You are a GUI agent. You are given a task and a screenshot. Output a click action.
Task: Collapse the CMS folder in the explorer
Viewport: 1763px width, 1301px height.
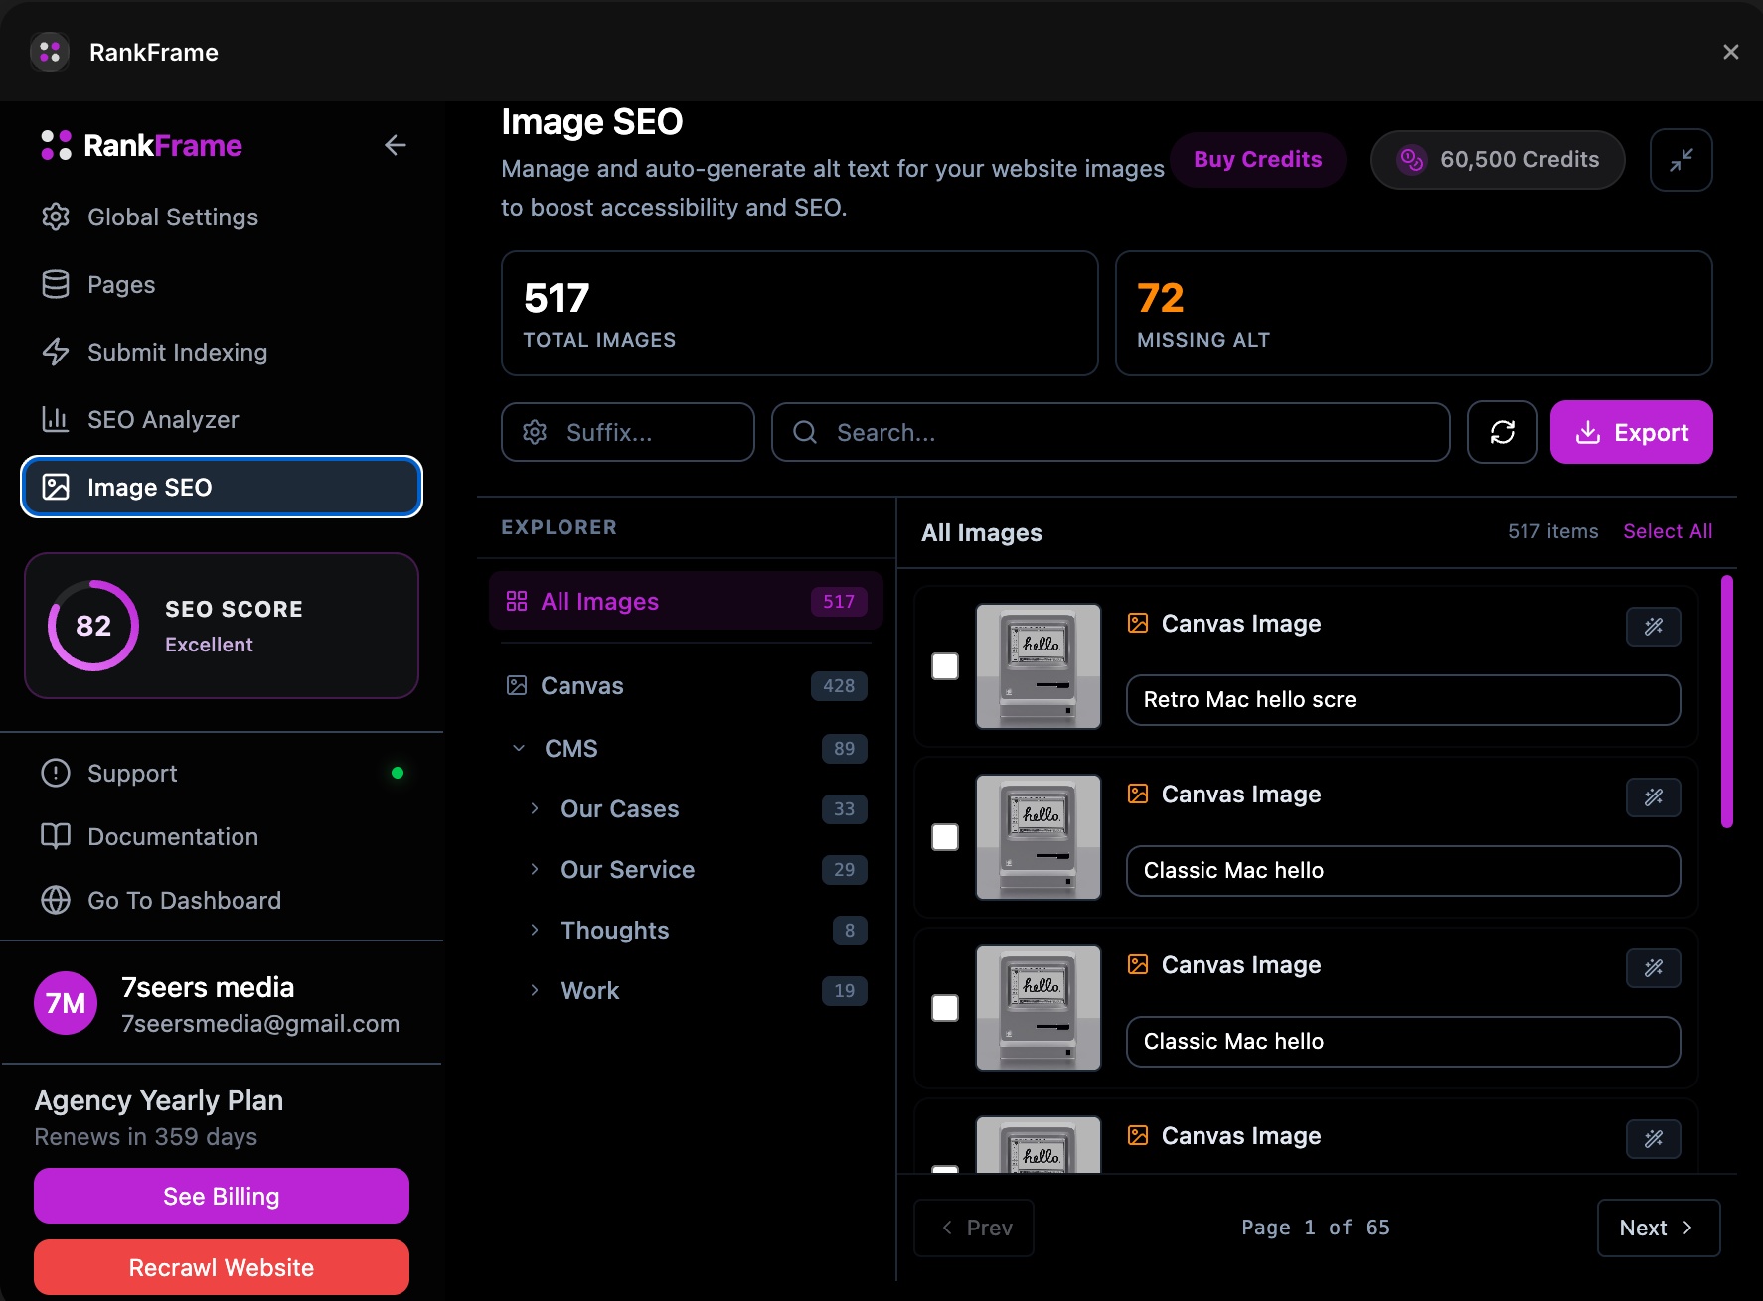coord(518,748)
